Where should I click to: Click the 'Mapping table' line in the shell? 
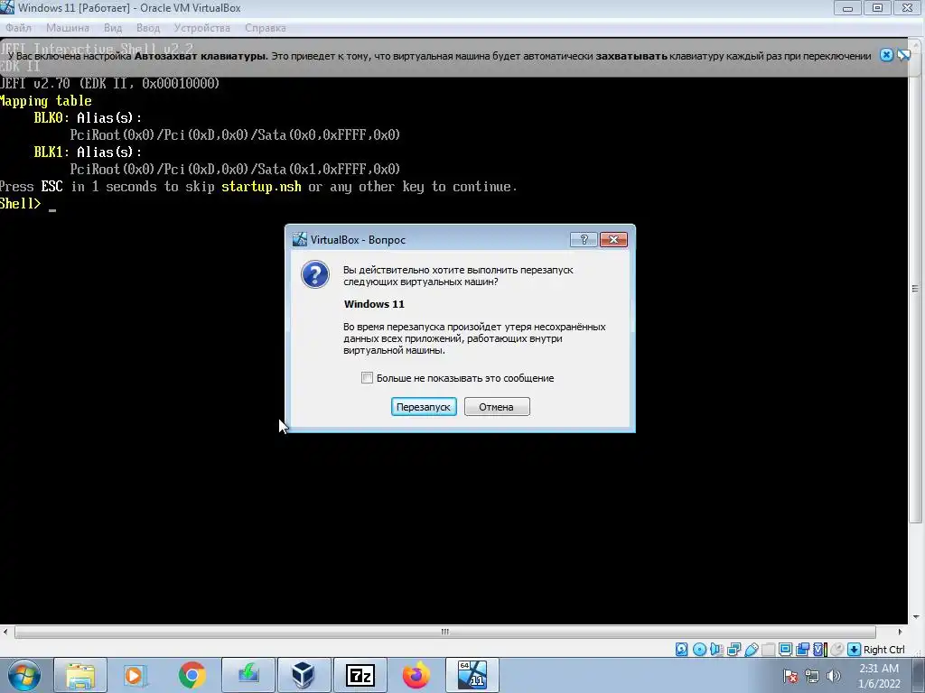point(45,101)
